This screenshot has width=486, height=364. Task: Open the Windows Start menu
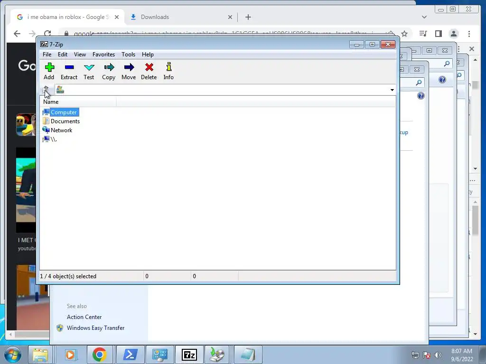(x=12, y=355)
